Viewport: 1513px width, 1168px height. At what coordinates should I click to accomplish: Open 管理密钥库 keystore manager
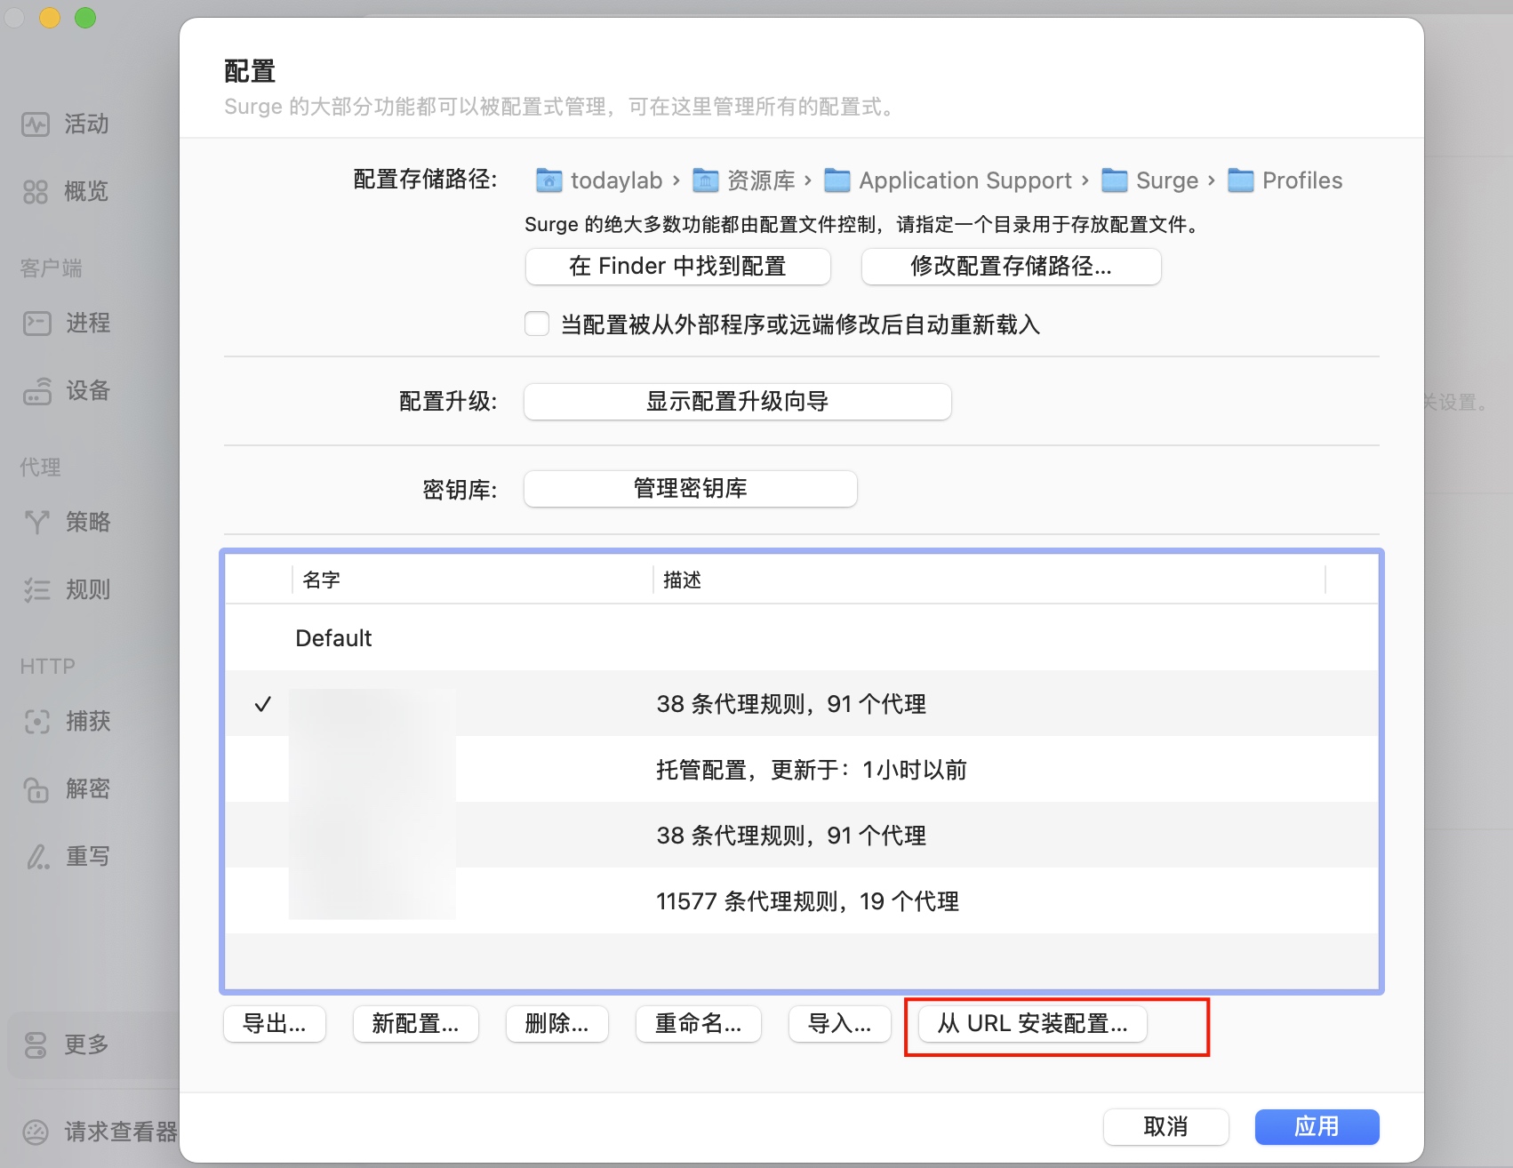tap(690, 488)
